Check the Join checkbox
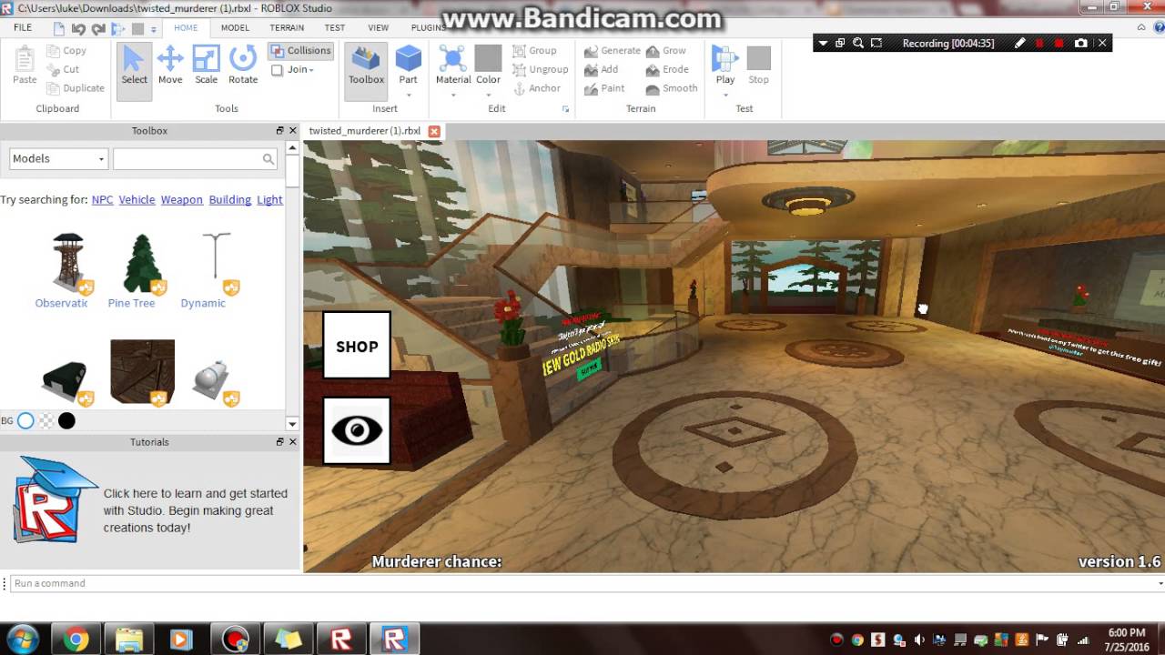This screenshot has height=655, width=1165. [278, 70]
